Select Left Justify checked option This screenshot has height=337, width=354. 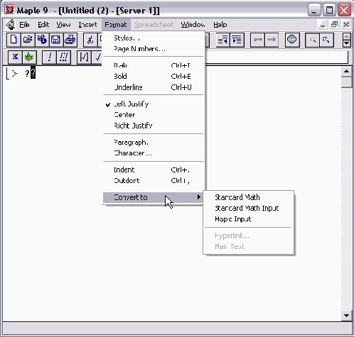coord(154,104)
